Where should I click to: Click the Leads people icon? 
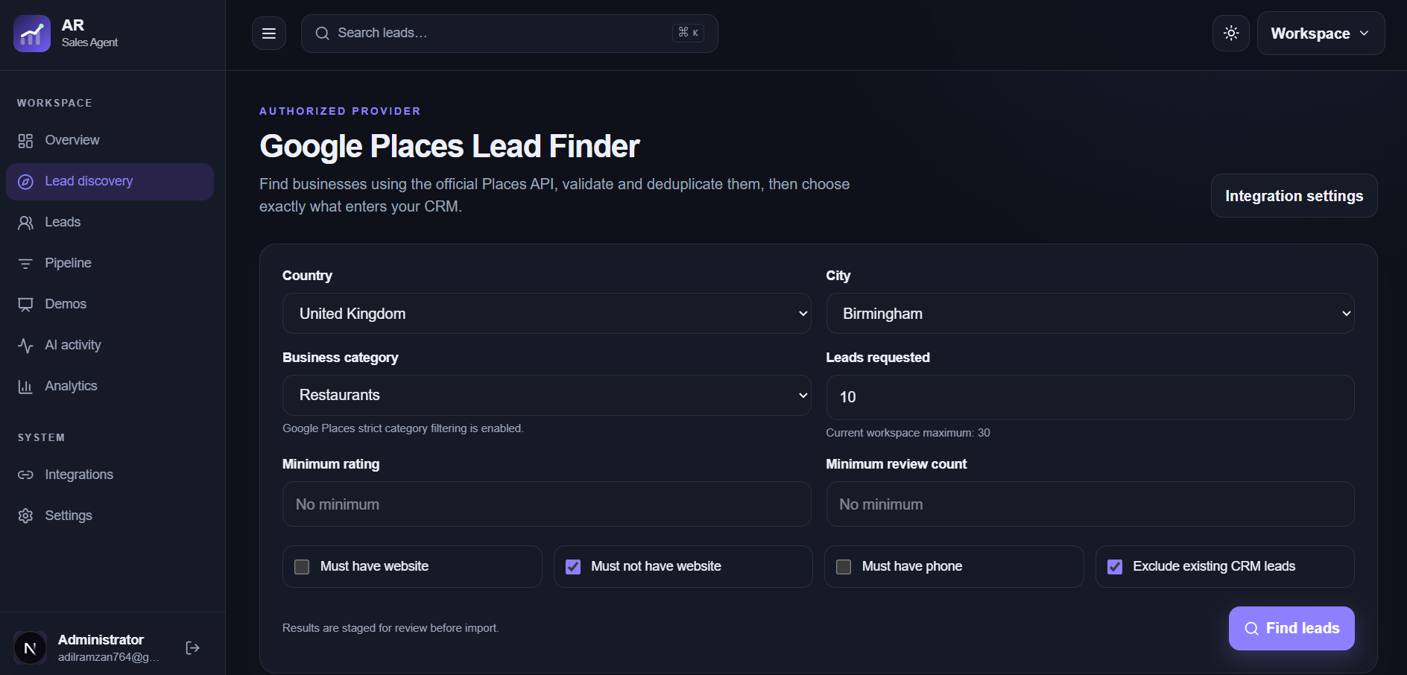point(25,223)
